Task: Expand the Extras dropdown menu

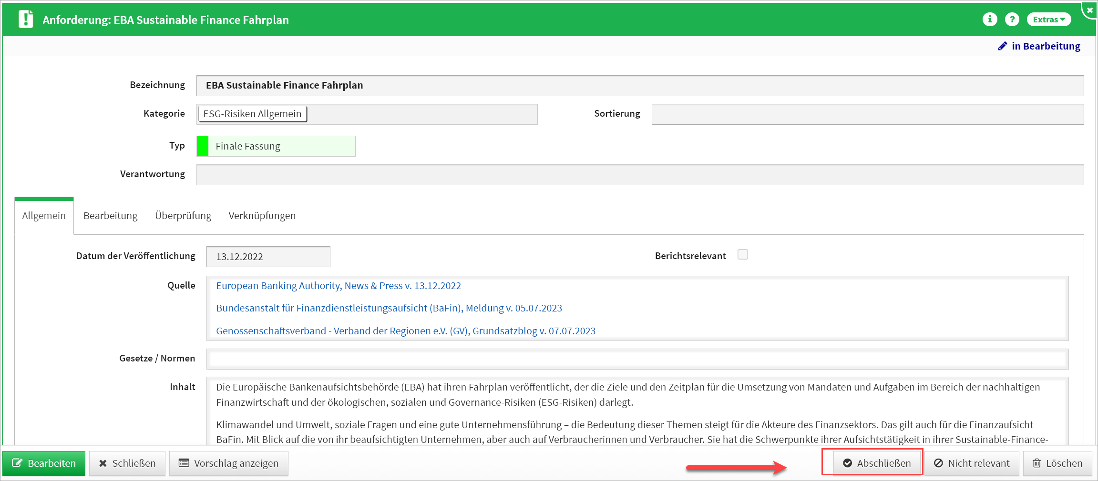Action: coord(1048,20)
